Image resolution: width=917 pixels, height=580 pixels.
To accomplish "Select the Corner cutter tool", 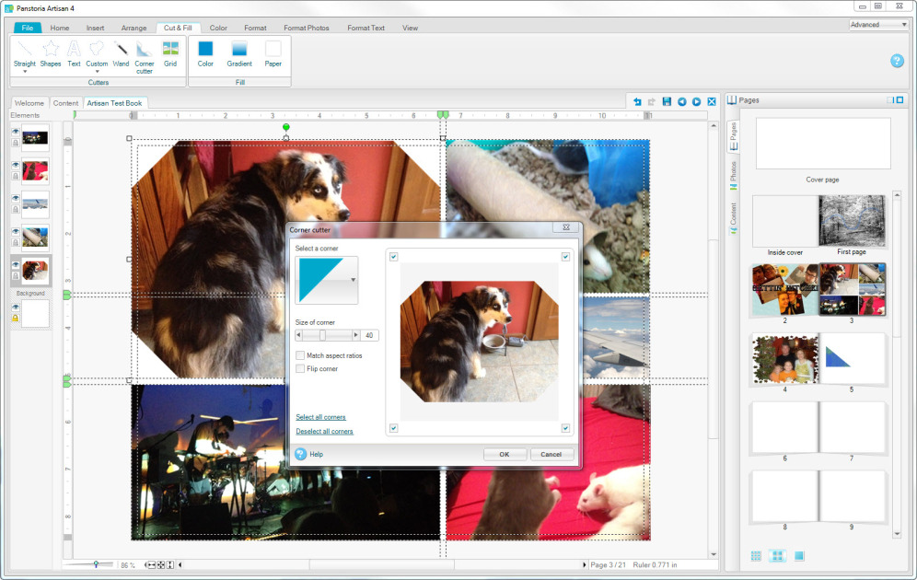I will (x=145, y=53).
